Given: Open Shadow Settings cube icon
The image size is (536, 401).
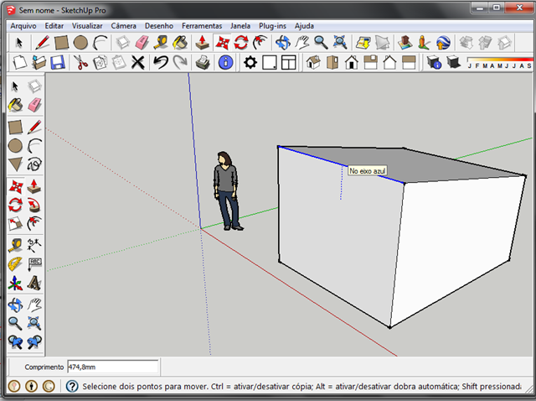Looking at the screenshot, I should pyautogui.click(x=434, y=63).
